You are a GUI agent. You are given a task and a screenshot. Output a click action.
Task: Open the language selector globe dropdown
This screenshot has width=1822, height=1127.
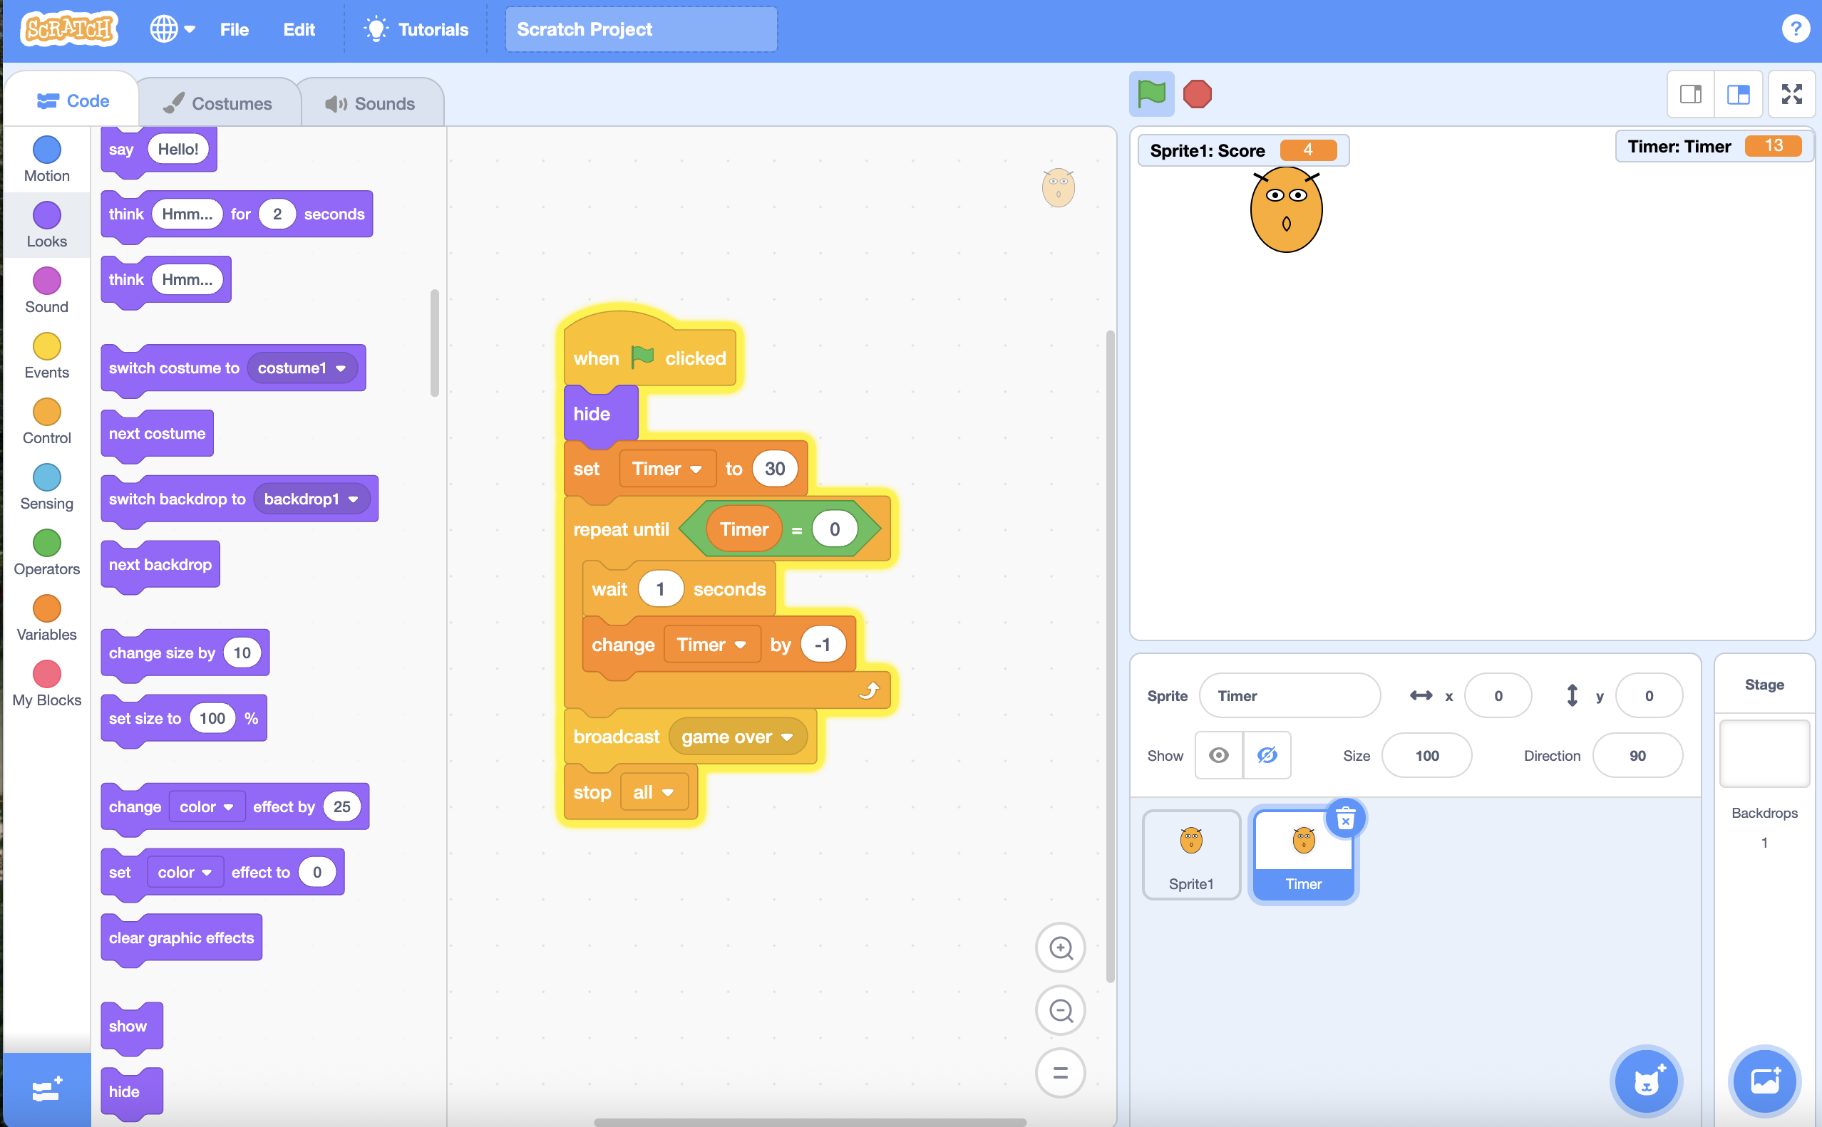pos(173,29)
